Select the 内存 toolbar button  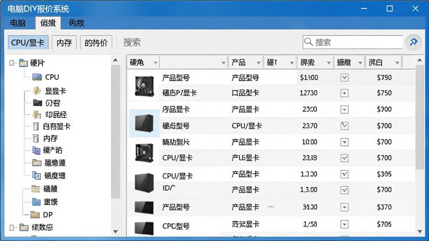pyautogui.click(x=64, y=43)
